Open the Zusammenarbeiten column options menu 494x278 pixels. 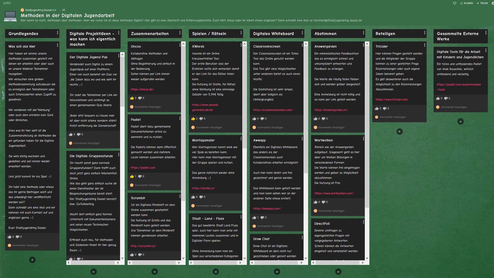pos(180,33)
